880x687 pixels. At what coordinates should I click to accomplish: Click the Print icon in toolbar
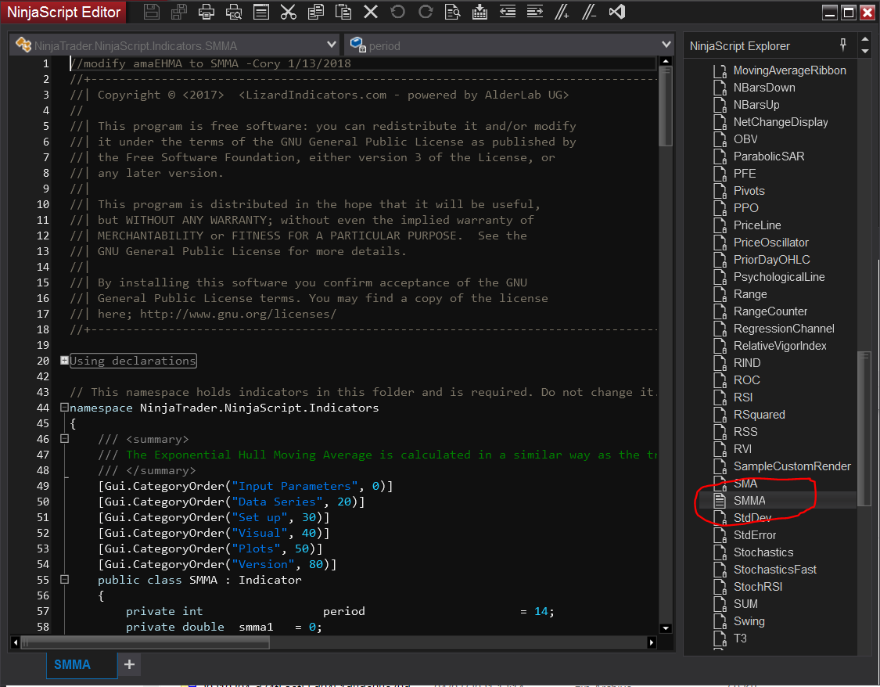point(207,12)
